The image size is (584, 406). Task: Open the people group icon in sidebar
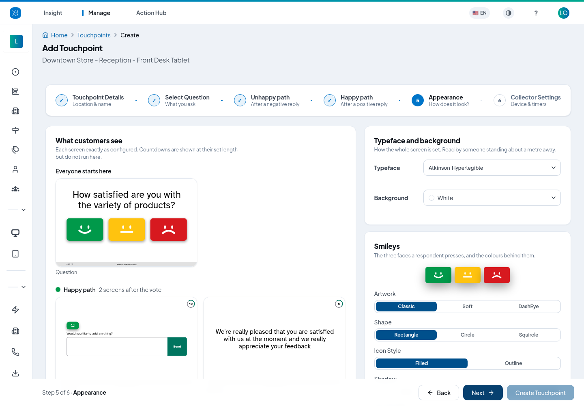pos(15,189)
